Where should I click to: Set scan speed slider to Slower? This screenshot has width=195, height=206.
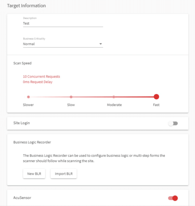28,97
